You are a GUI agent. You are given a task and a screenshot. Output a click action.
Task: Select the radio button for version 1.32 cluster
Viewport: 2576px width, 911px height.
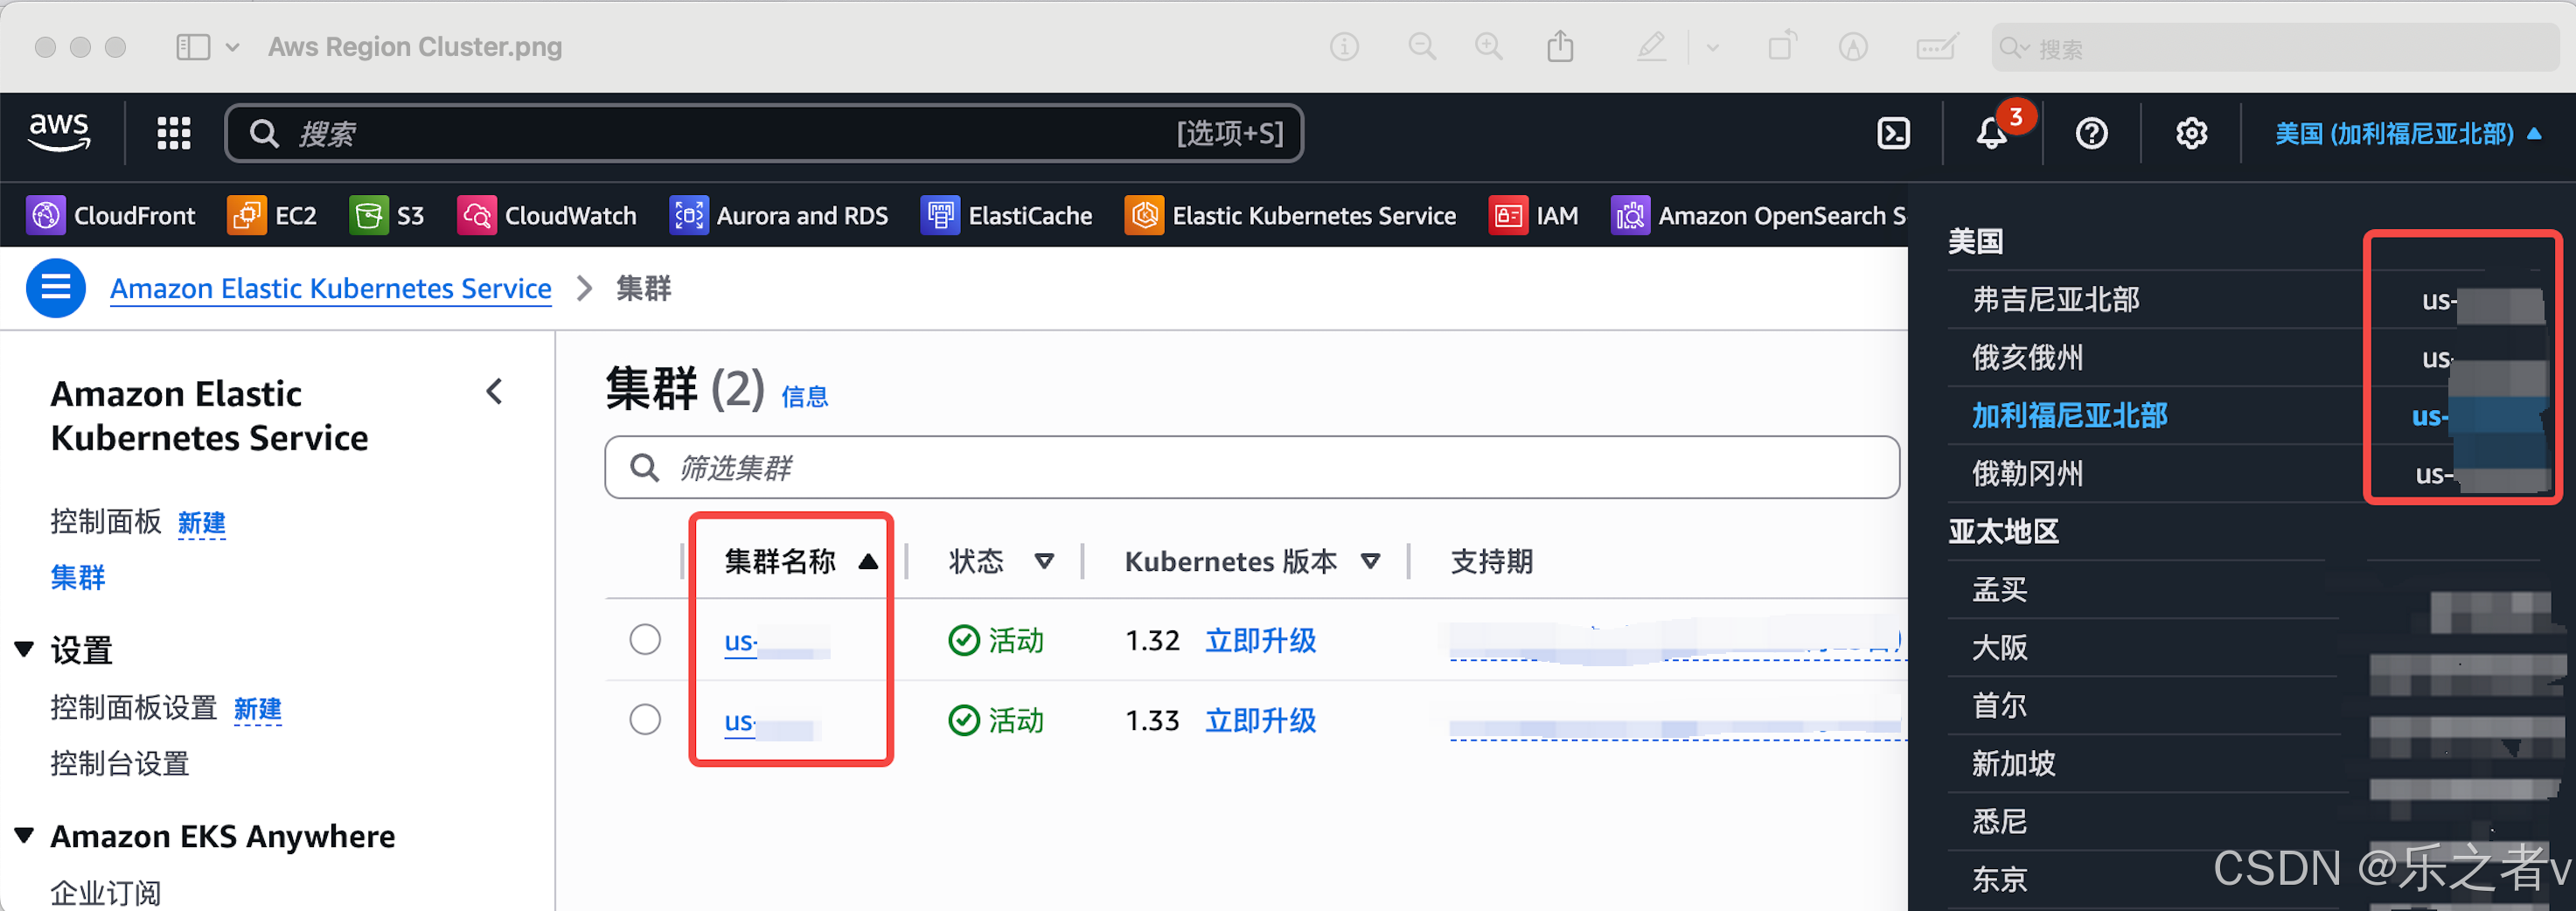point(645,639)
